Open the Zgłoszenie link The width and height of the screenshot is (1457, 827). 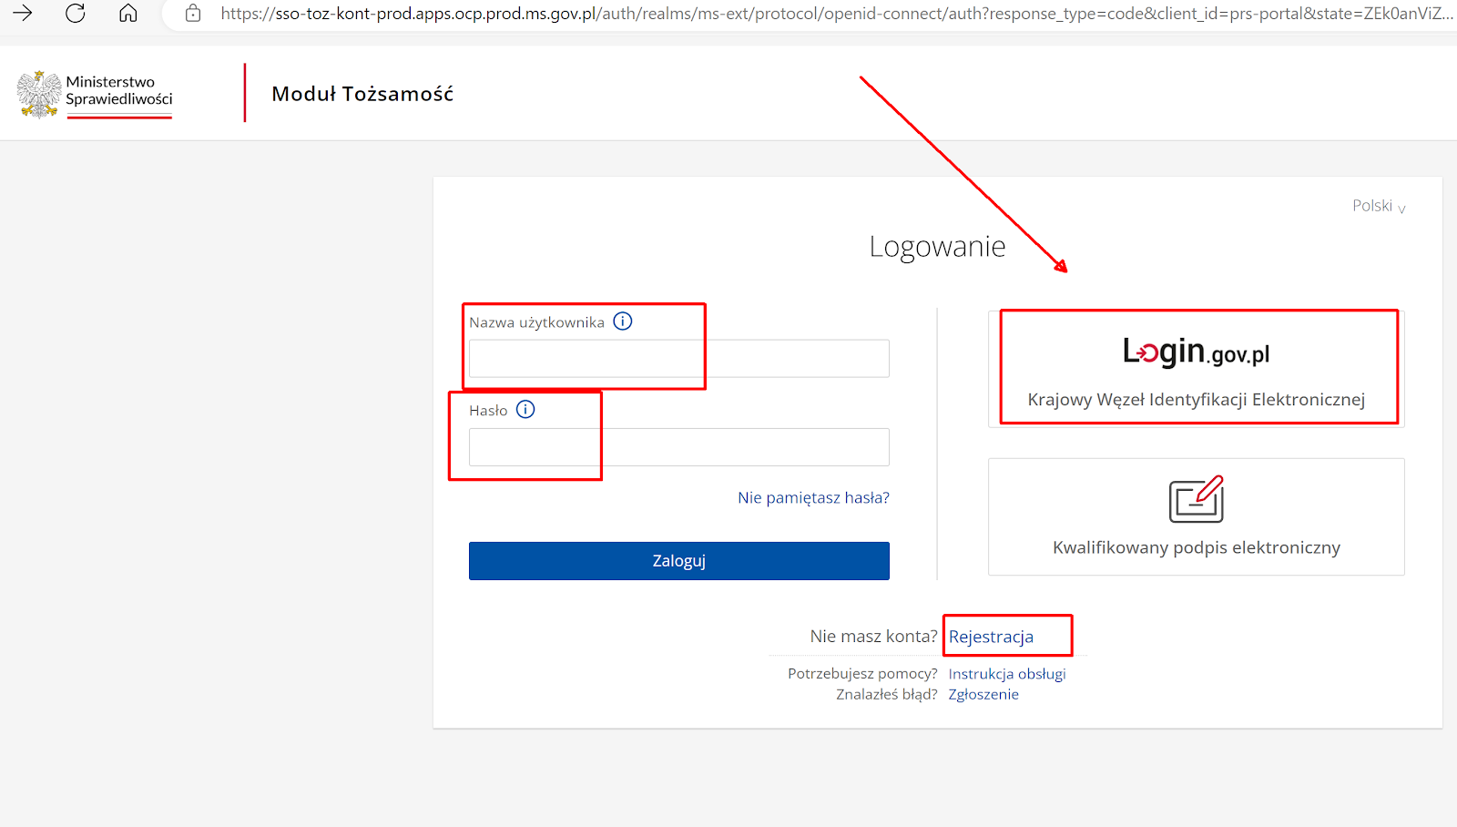click(983, 694)
